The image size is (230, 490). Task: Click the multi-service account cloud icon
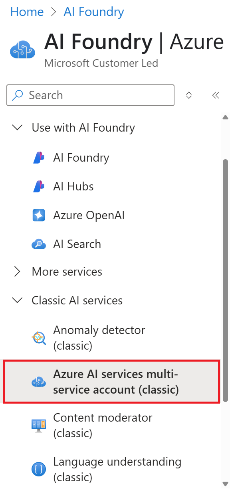pos(39,382)
